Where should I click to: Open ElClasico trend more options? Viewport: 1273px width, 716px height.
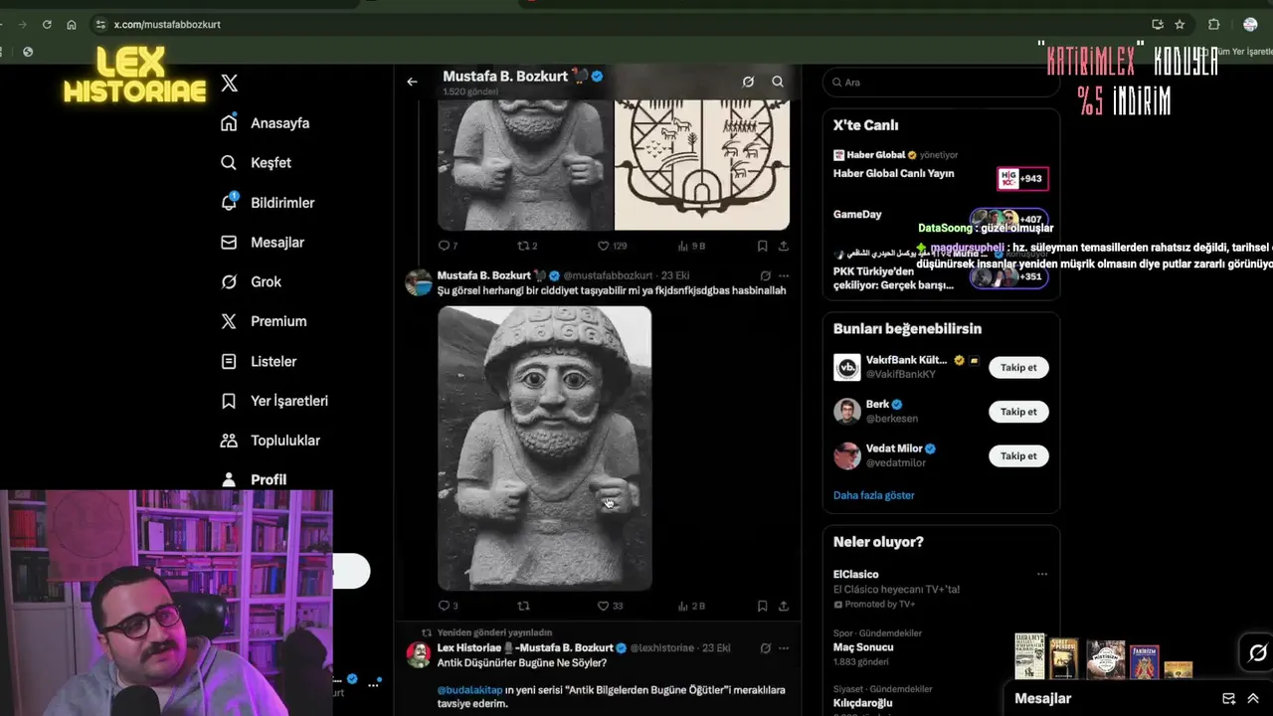click(x=1041, y=574)
